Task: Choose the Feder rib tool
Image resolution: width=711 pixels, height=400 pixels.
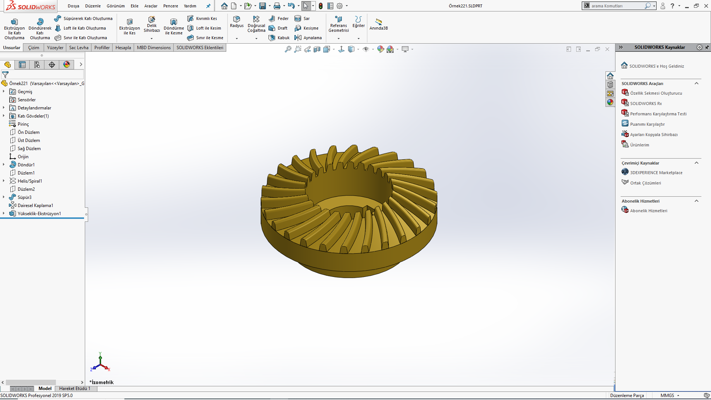Action: [278, 18]
